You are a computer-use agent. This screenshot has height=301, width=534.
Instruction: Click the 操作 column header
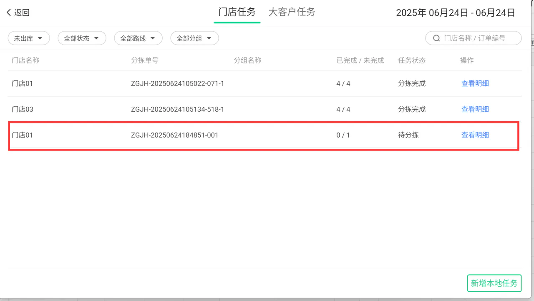pos(467,60)
